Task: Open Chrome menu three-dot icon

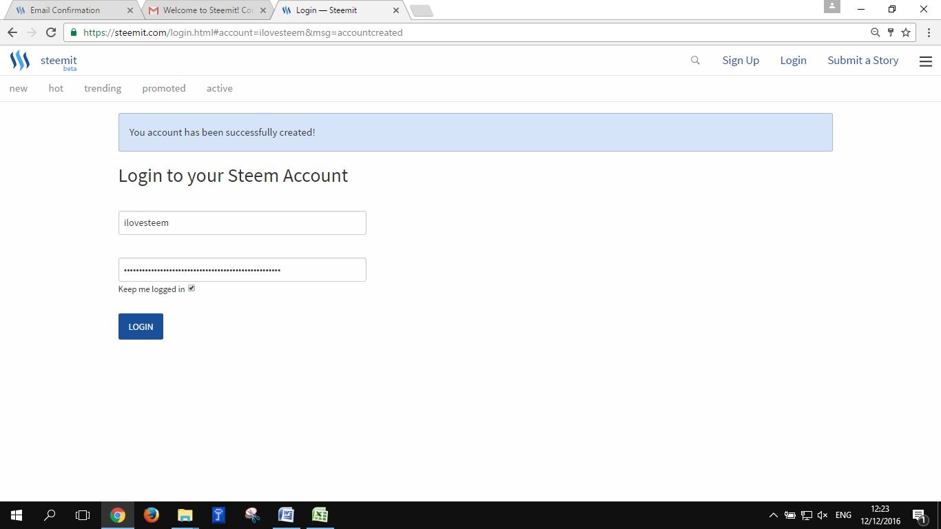Action: point(928,32)
